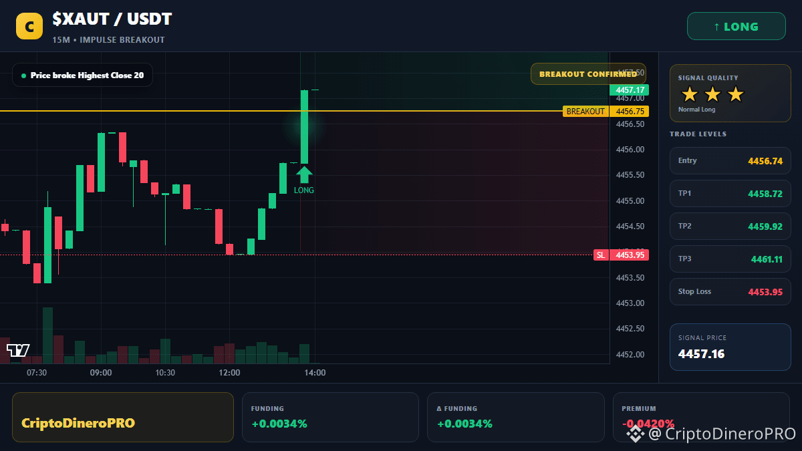Screen dimensions: 802x451
Task: Click the CriptoDineroPRO brand card
Action: pyautogui.click(x=123, y=417)
